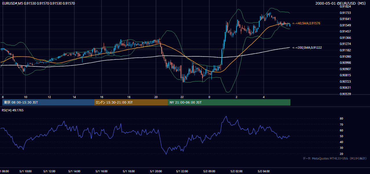Click hour label 22 under price chart
The image size is (370, 174).
pyautogui.click(x=182, y=97)
